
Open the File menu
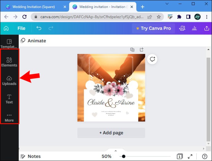[x=22, y=28]
